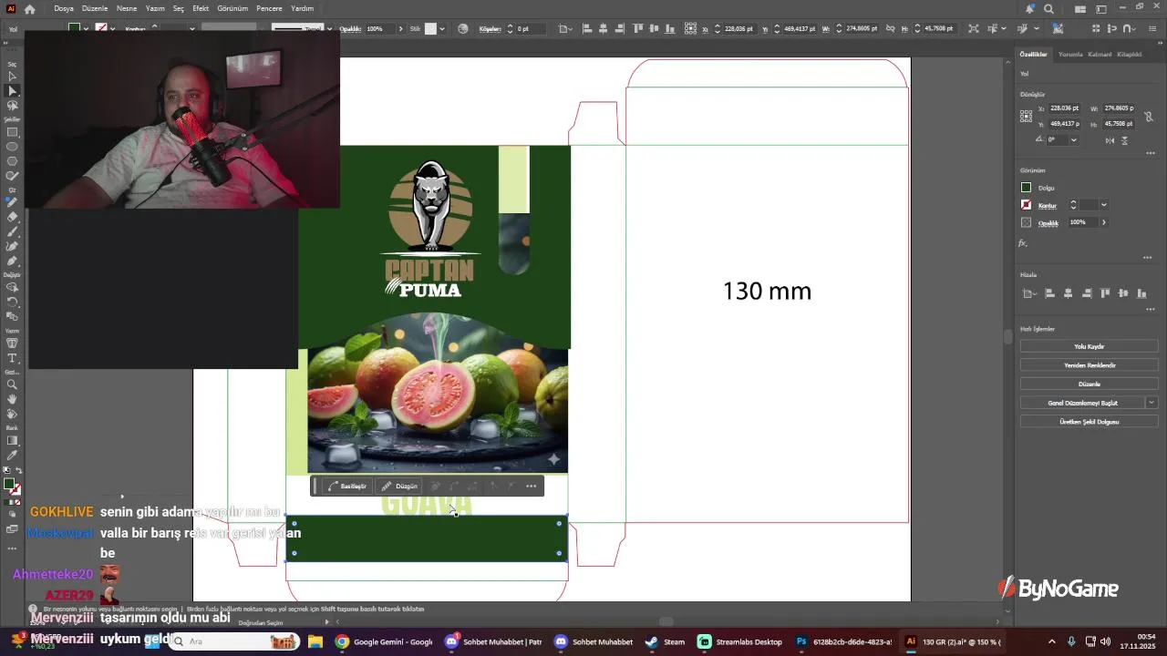Open File Explorer from the taskbar
This screenshot has width=1167, height=656.
click(315, 641)
